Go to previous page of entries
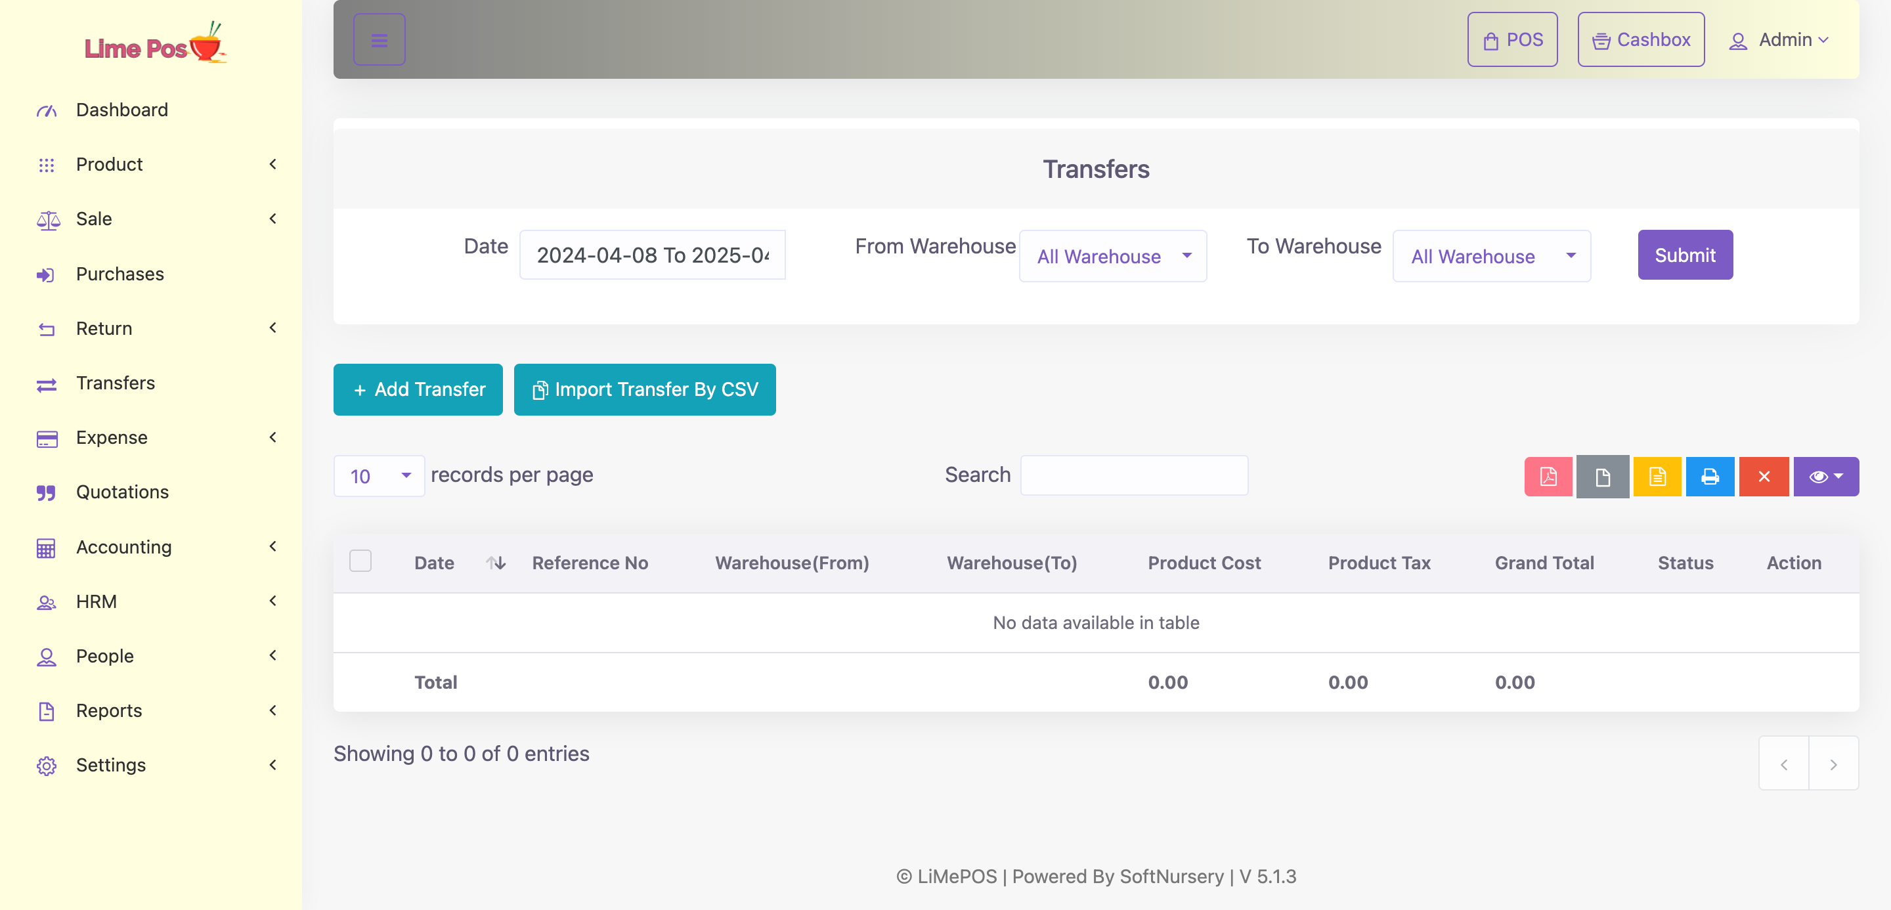 (x=1784, y=763)
